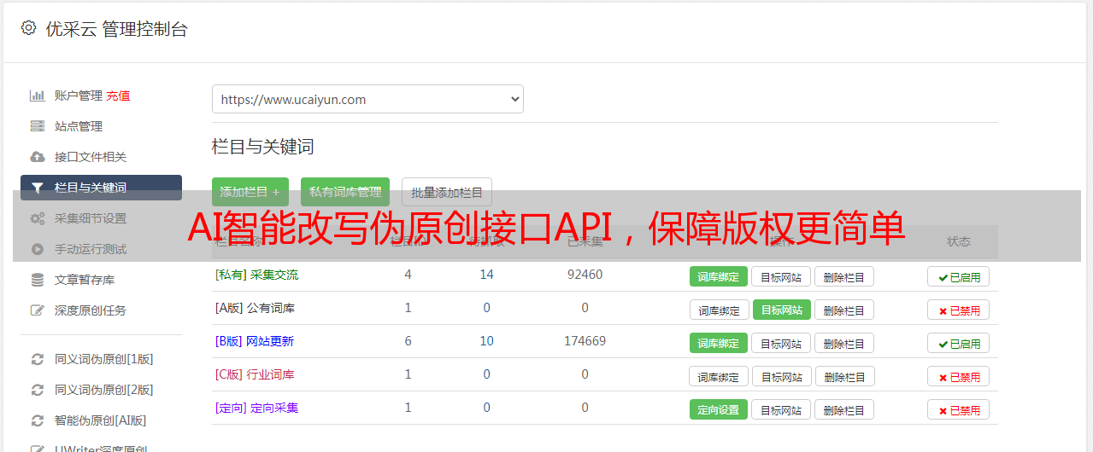This screenshot has height=452, width=1093.
Task: Click 词库绑定 in the 网站更新 row
Action: [x=719, y=343]
